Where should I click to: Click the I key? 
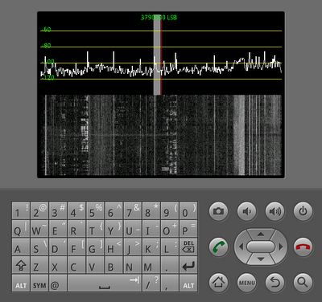(151, 229)
